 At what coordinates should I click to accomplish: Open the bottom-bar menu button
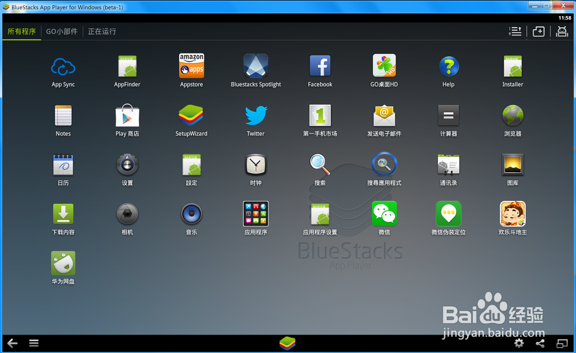tap(34, 343)
